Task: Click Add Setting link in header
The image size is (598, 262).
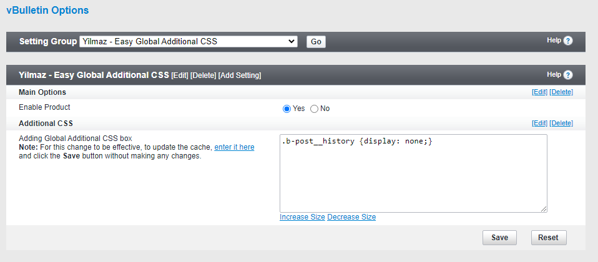Action: click(240, 75)
